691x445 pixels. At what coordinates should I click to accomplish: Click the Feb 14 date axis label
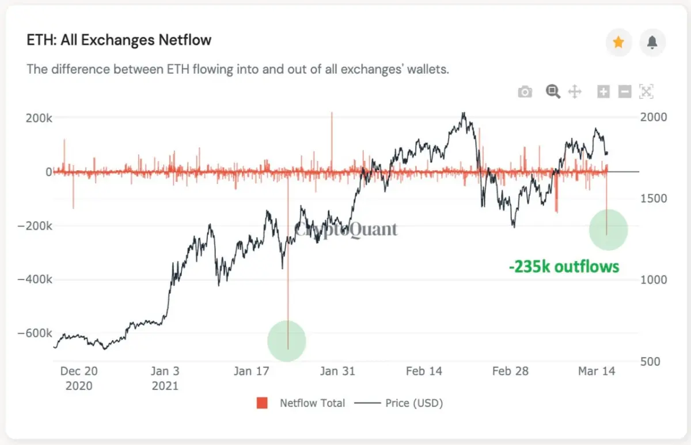click(x=424, y=371)
